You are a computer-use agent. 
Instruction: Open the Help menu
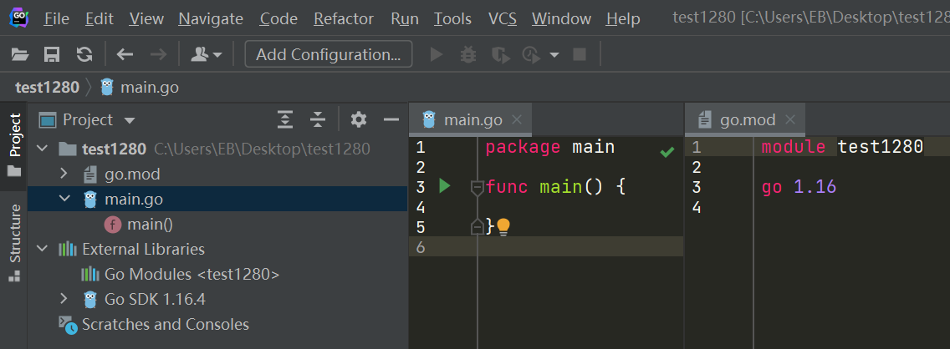coord(623,19)
